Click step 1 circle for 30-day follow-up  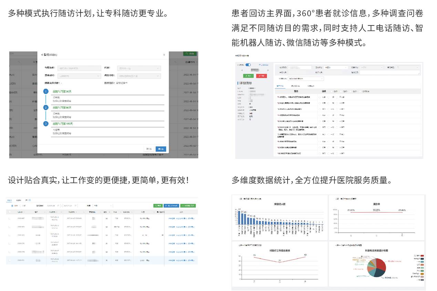(x=46, y=92)
